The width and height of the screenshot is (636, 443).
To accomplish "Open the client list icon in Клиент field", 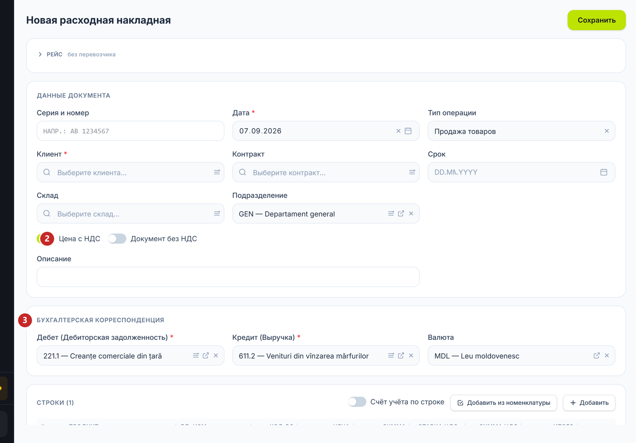I will [x=217, y=172].
